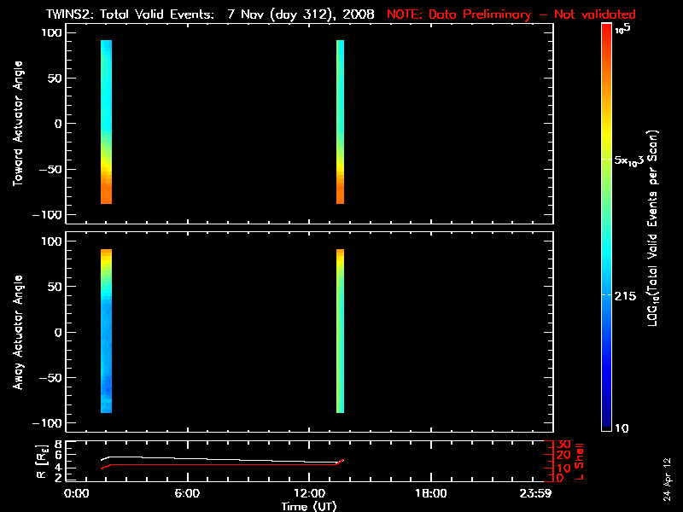The image size is (683, 512).
Task: Click the first data strip in Away panel
Action: pyautogui.click(x=107, y=331)
